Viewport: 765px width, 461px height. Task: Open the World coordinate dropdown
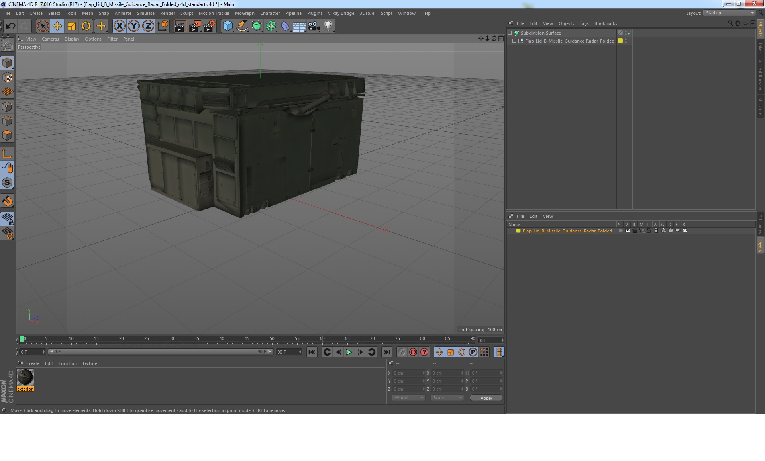(408, 398)
